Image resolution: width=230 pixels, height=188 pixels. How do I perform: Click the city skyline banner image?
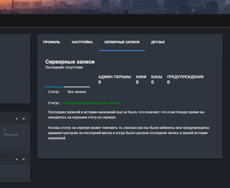tap(115, 7)
